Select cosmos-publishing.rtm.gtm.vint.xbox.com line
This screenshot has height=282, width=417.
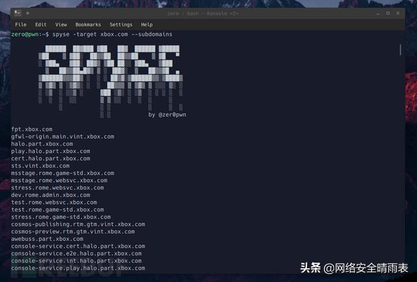click(x=78, y=224)
